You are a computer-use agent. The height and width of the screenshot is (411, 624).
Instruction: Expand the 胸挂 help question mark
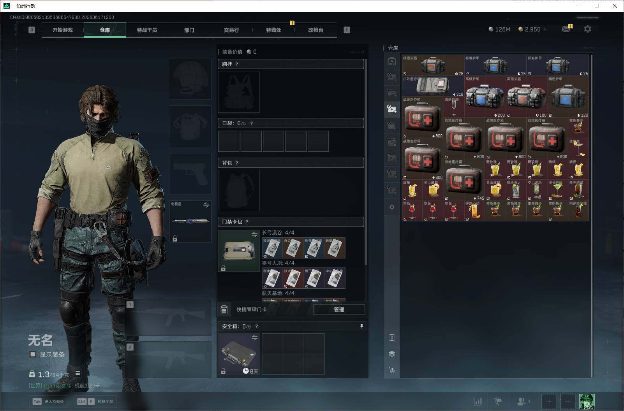click(236, 64)
